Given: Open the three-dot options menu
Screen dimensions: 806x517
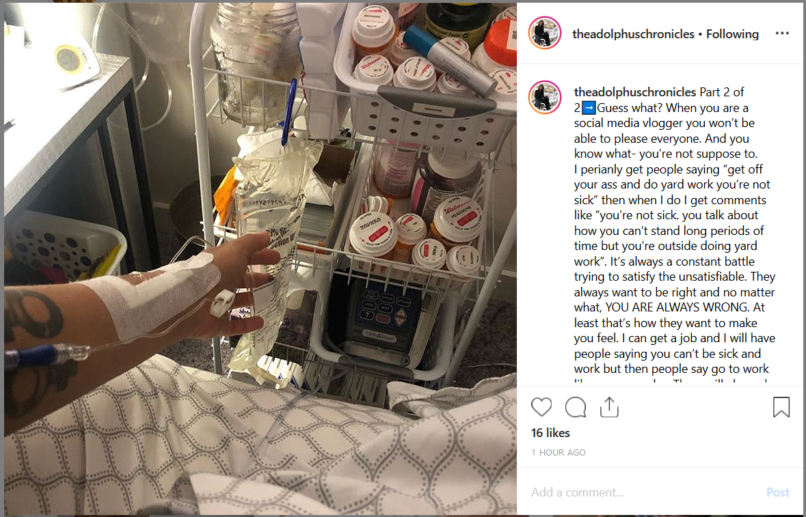Looking at the screenshot, I should (x=782, y=33).
